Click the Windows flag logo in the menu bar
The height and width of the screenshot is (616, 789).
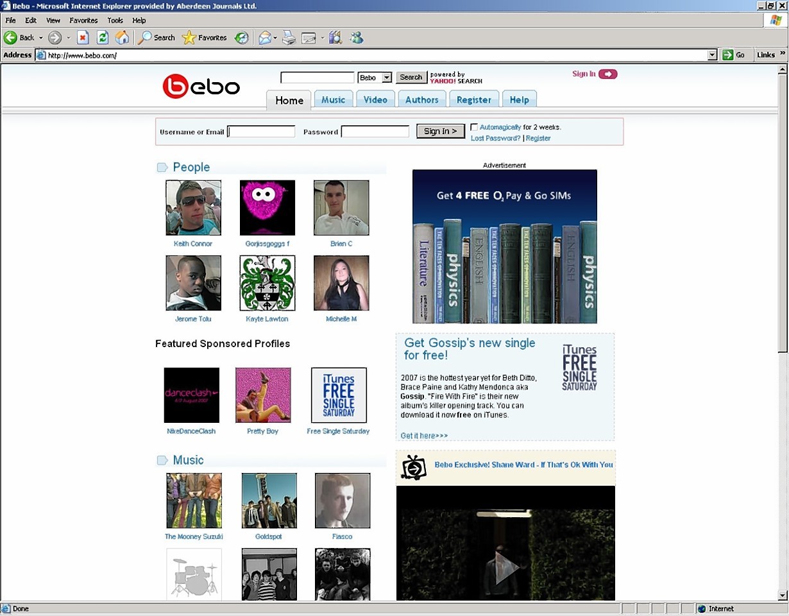pyautogui.click(x=776, y=20)
